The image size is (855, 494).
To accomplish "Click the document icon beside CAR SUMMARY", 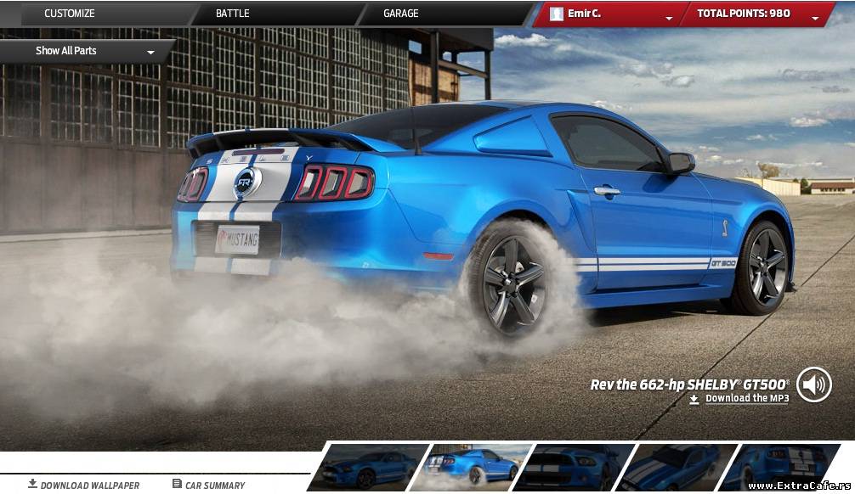I will click(x=177, y=483).
